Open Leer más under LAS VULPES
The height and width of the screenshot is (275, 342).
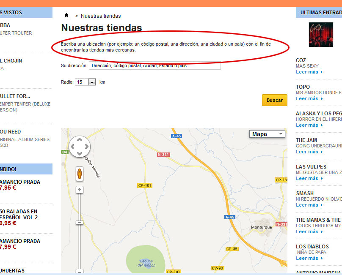click(x=309, y=178)
